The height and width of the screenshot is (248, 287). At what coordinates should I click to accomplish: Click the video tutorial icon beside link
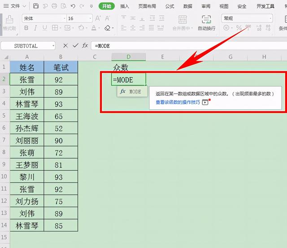tap(205, 102)
